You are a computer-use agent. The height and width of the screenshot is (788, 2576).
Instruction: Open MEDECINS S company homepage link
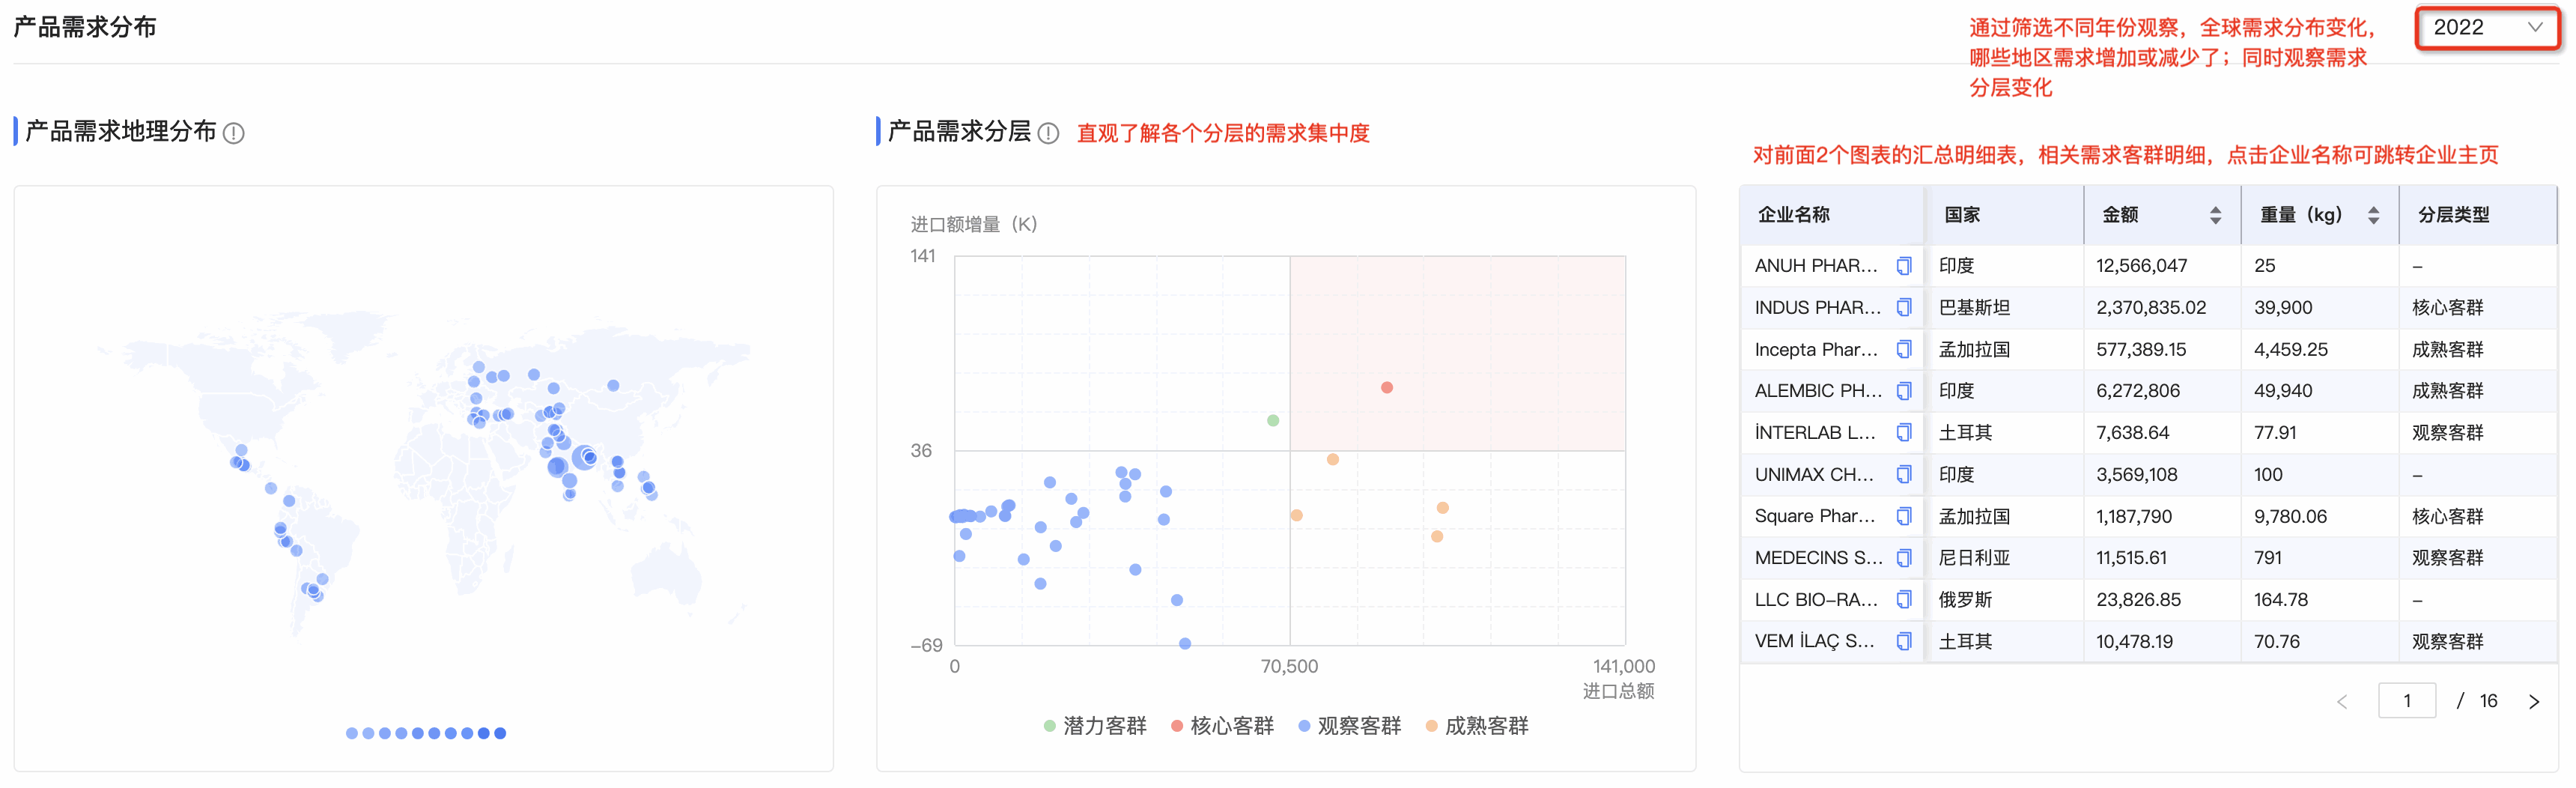1817,558
